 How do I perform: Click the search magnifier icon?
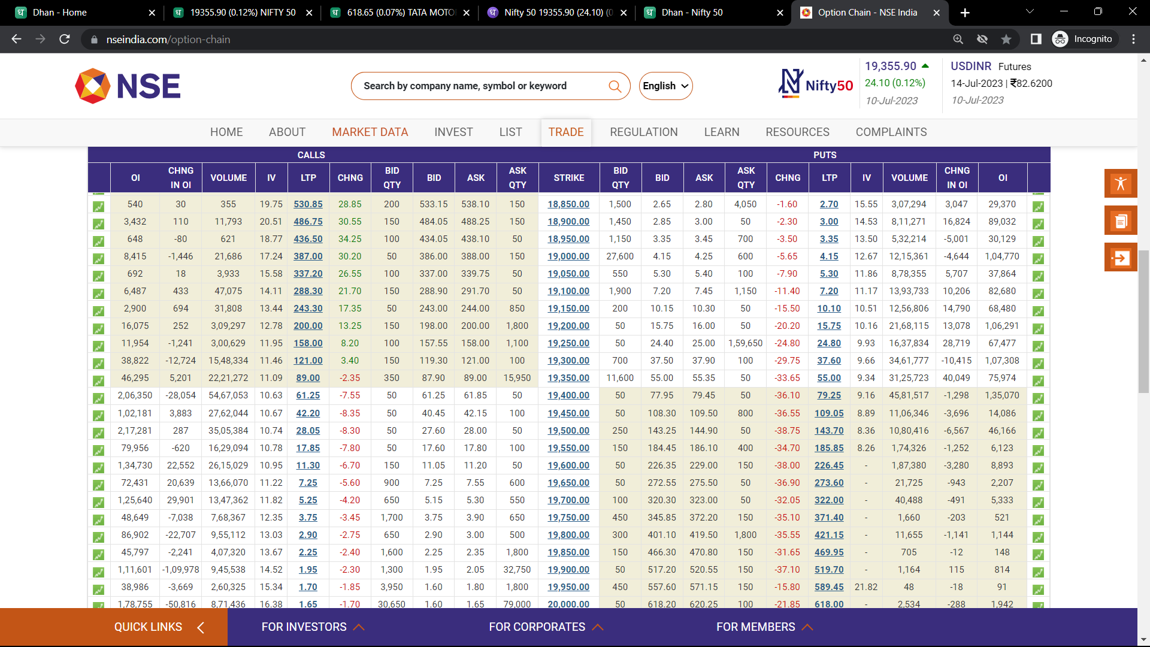point(615,86)
